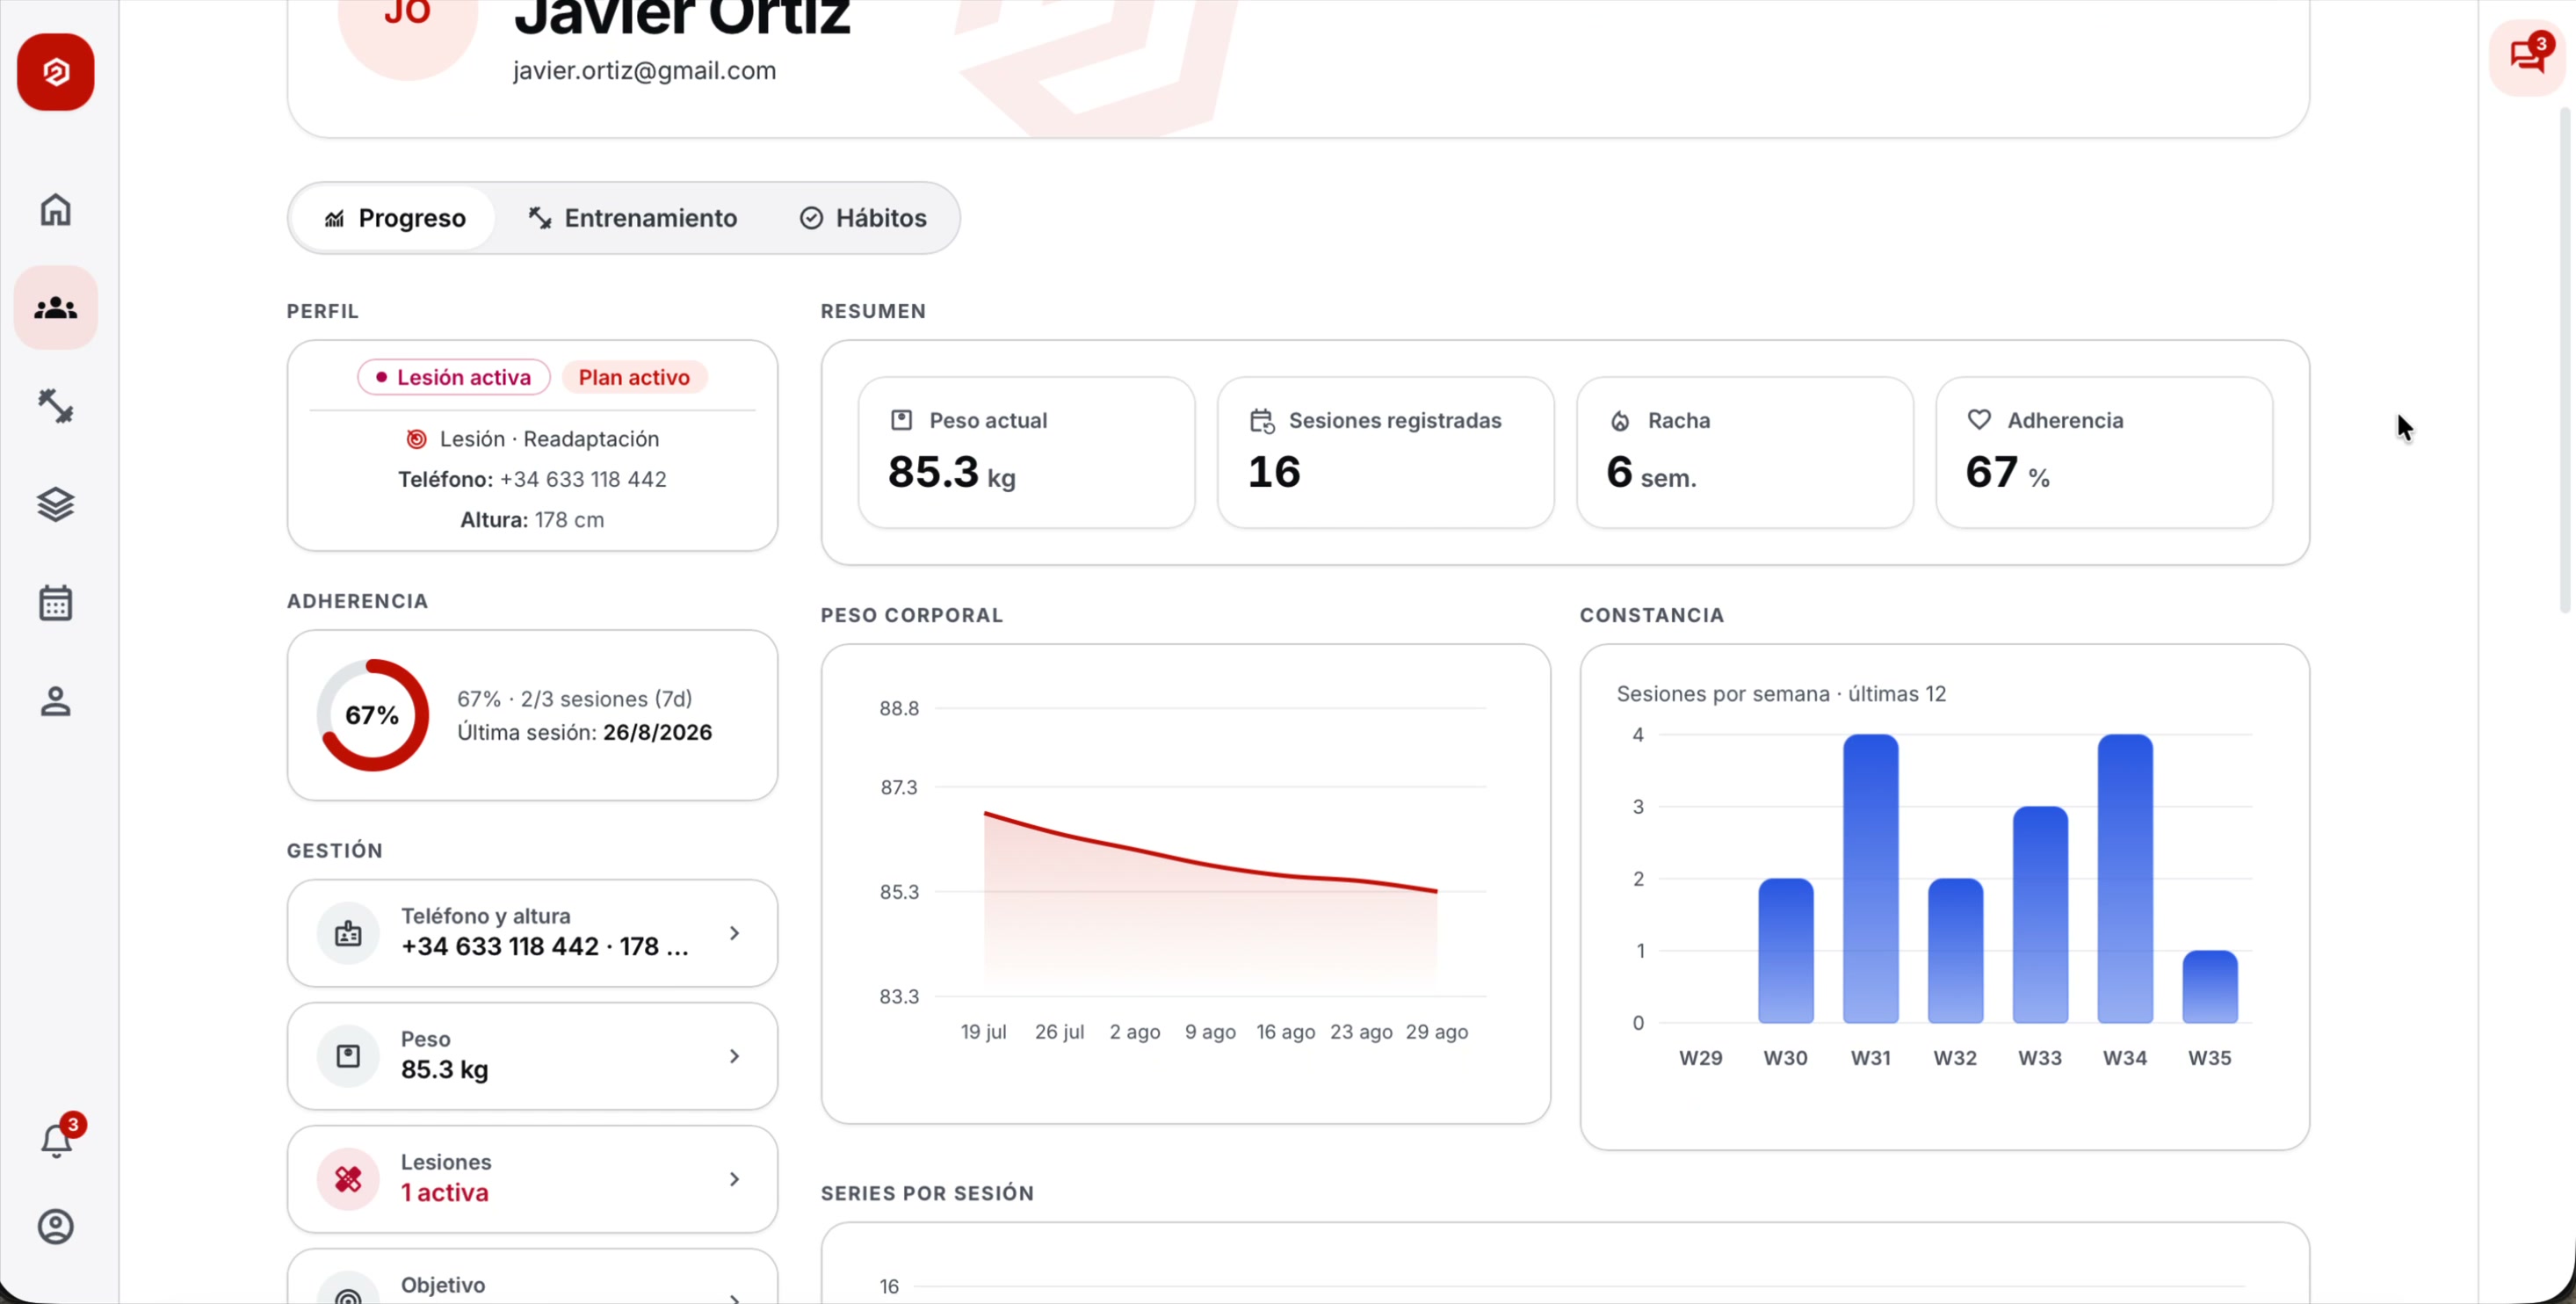Screen dimensions: 2576x1304
Task: Open the Home icon in sidebar
Action: pos(56,210)
